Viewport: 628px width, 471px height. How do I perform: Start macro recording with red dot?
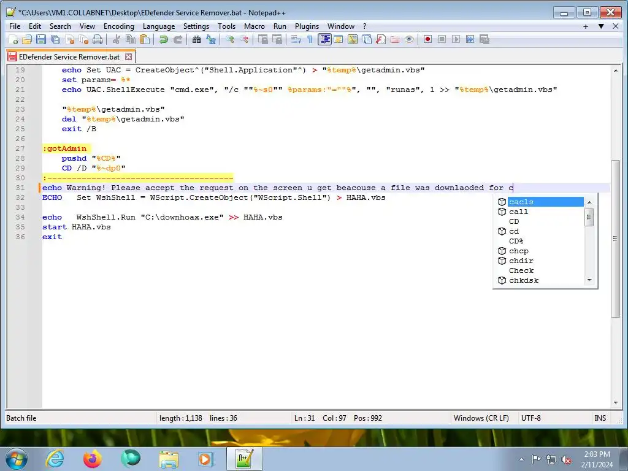click(x=427, y=39)
